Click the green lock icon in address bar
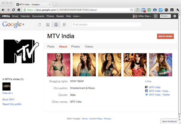Image resolution: width=181 pixels, height=124 pixels. (x=24, y=10)
